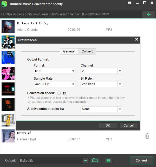Close the Preferences dialog with X
156x167 pixels.
click(136, 40)
